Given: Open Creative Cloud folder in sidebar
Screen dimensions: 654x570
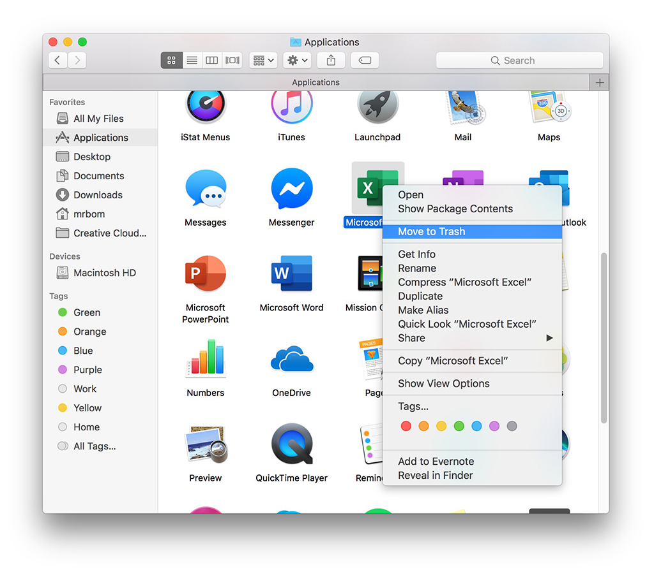Looking at the screenshot, I should point(100,233).
